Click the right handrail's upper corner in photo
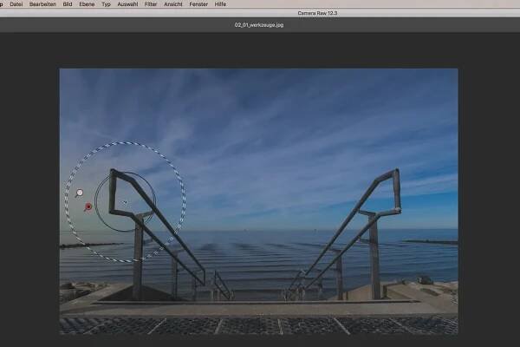Viewport: 520px width, 347px height. [x=396, y=172]
